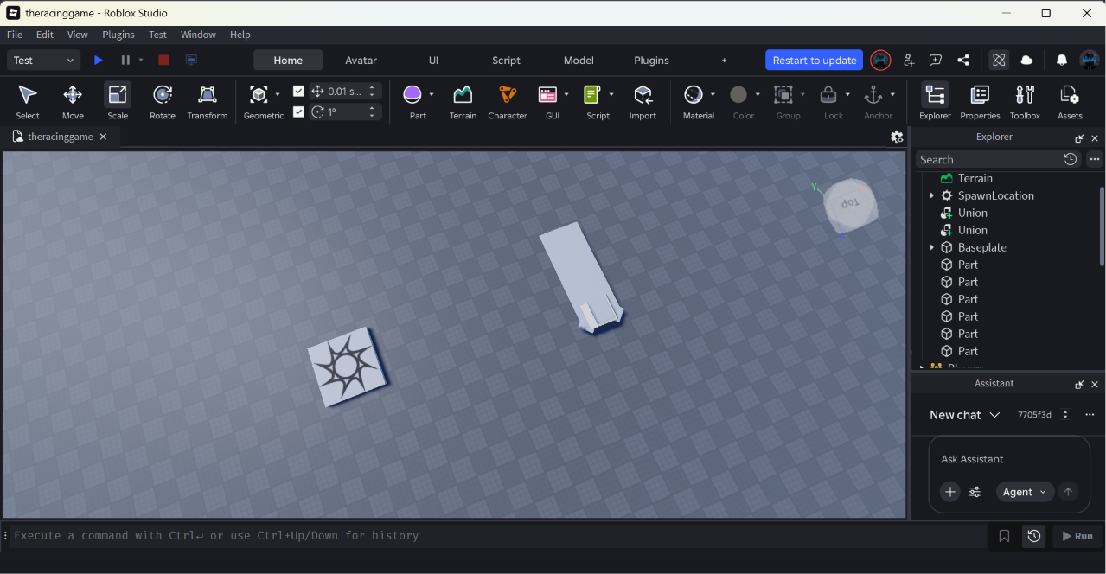Image resolution: width=1106 pixels, height=574 pixels.
Task: Open the Geometric dropdown arrow
Action: point(278,94)
